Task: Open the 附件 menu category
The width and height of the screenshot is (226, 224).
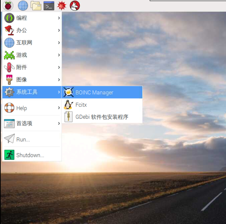Action: [x=32, y=67]
